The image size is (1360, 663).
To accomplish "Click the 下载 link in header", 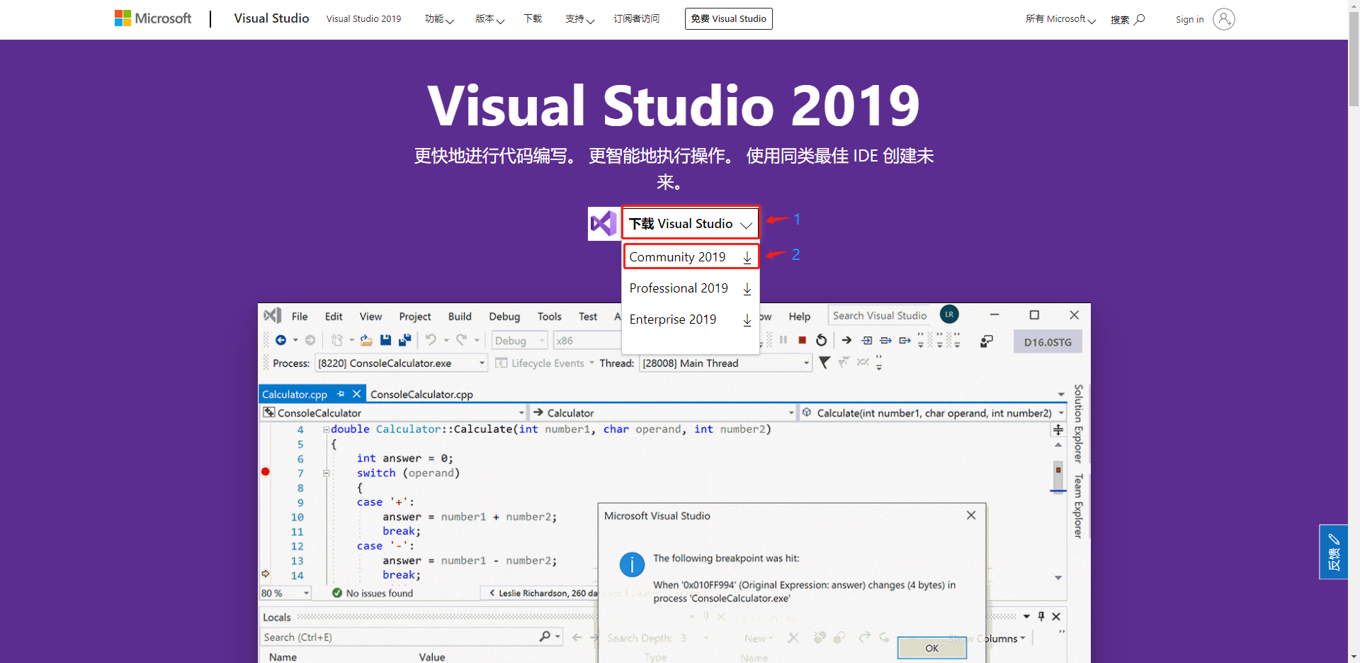I will 533,19.
